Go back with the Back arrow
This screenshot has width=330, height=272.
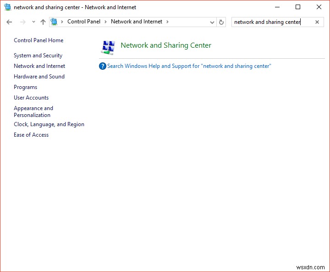click(9, 22)
